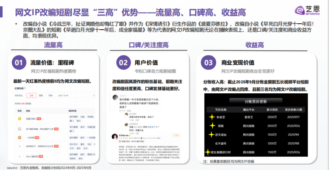Click subtitle 书粉口碑助力短剧破圈
This screenshot has height=170, width=329.
155,71
